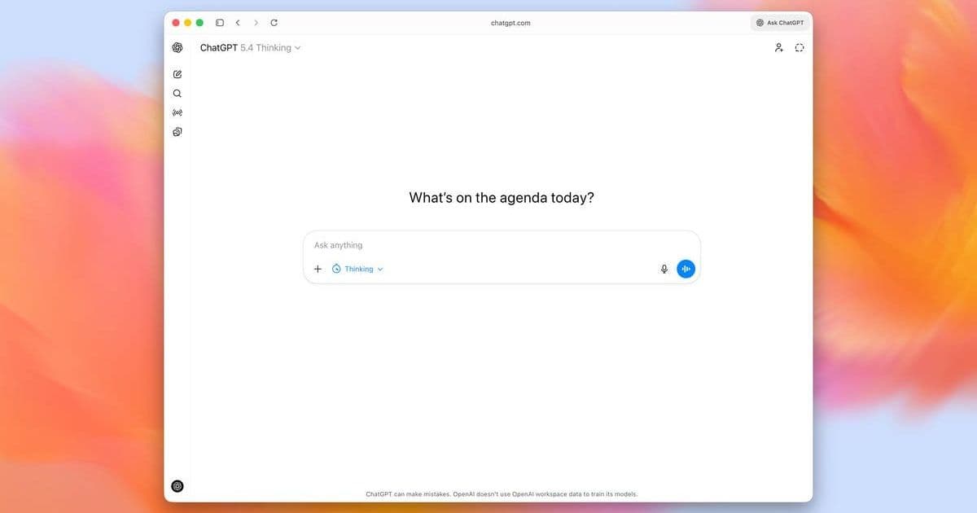Click the ChatGPT logo in the sidebar
Viewport: 977px width, 513px height.
177,47
